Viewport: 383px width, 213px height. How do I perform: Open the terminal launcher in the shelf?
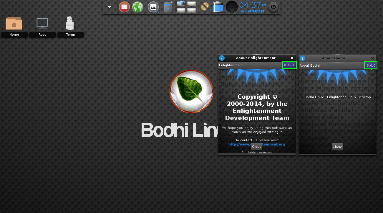(153, 7)
